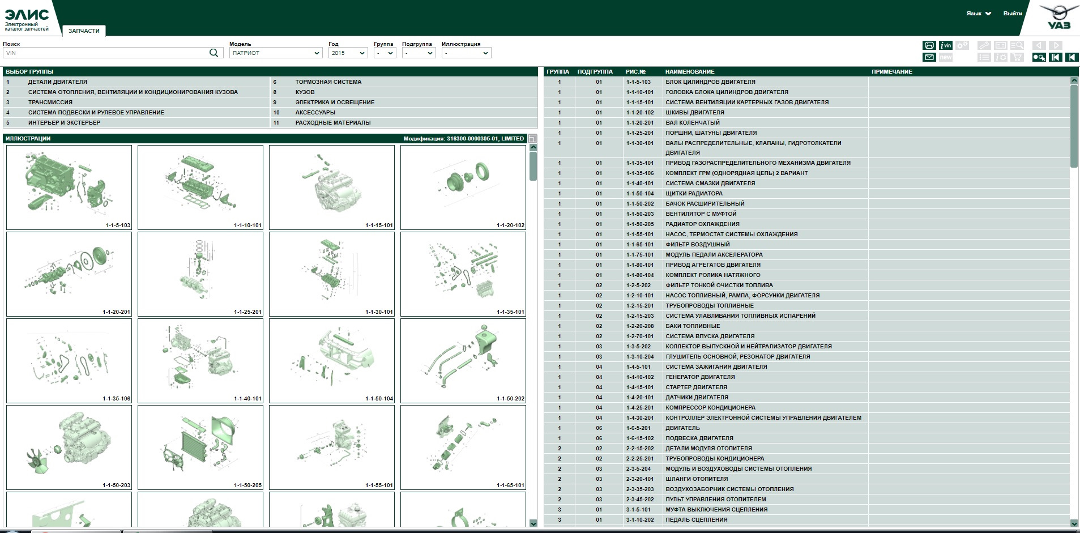Select group ЭЛЕКТРИКА И ОСВЕЩЕНИЕ
The height and width of the screenshot is (533, 1080).
(x=404, y=103)
